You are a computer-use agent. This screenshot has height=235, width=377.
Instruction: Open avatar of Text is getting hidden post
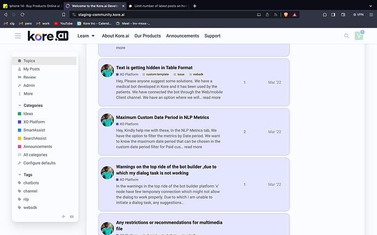pos(107,70)
